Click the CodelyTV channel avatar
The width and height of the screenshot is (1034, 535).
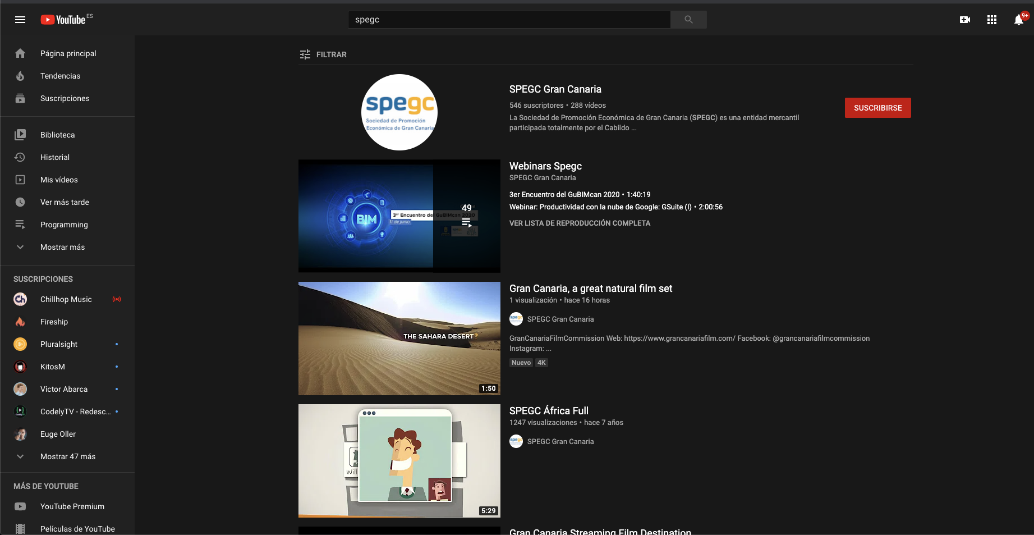[20, 411]
